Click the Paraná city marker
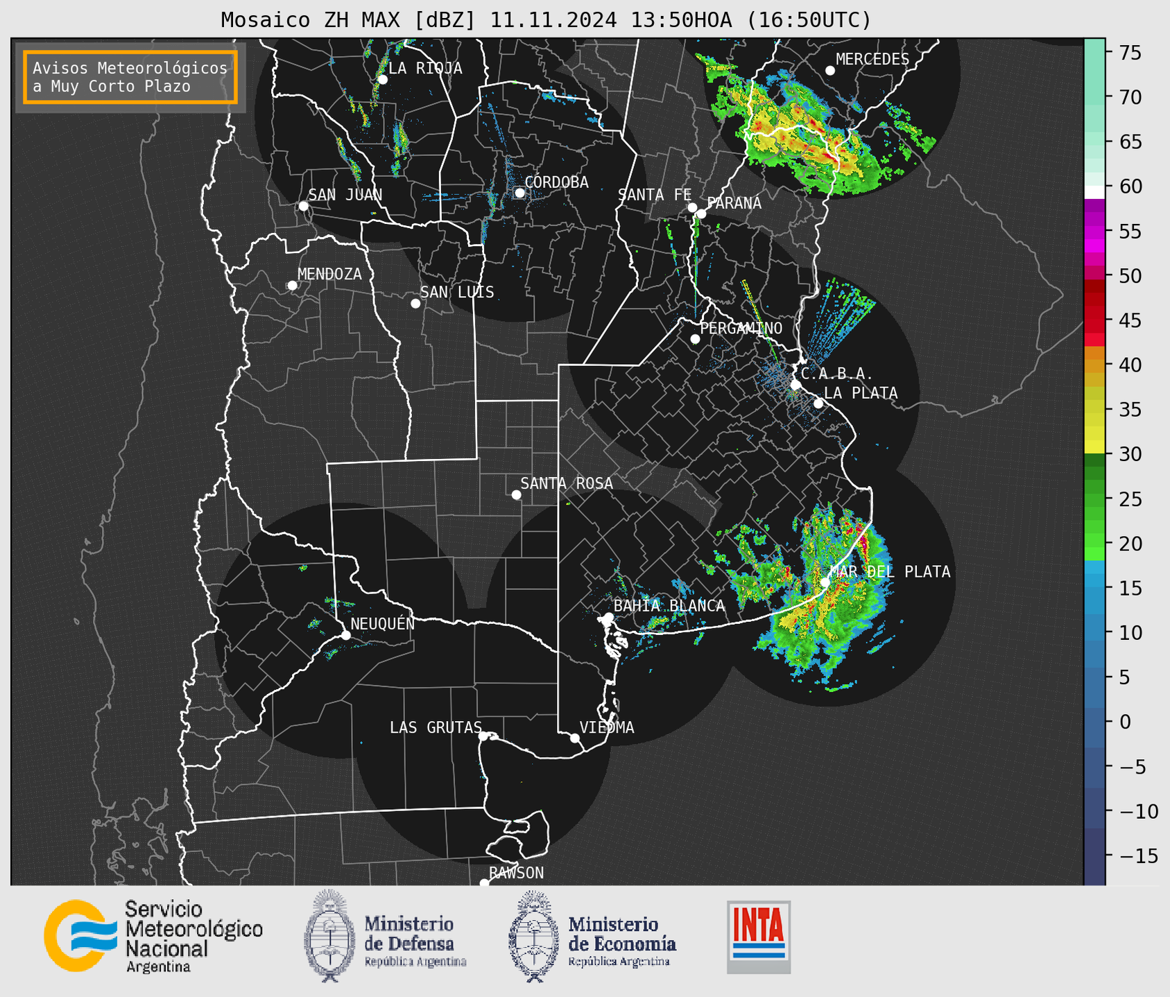 701,214
